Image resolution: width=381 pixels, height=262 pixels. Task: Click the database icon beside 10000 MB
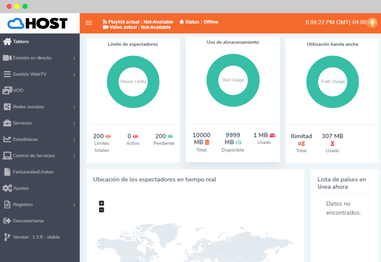(207, 142)
